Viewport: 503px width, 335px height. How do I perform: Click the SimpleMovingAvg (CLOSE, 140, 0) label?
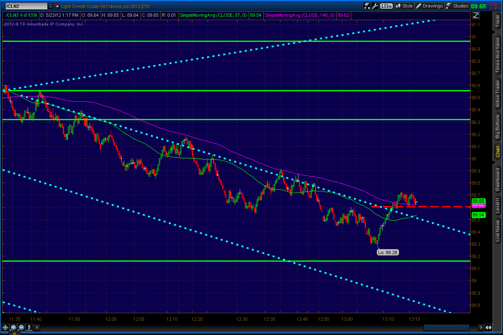click(x=301, y=15)
